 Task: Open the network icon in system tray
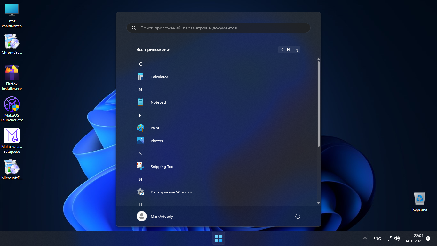[389, 238]
